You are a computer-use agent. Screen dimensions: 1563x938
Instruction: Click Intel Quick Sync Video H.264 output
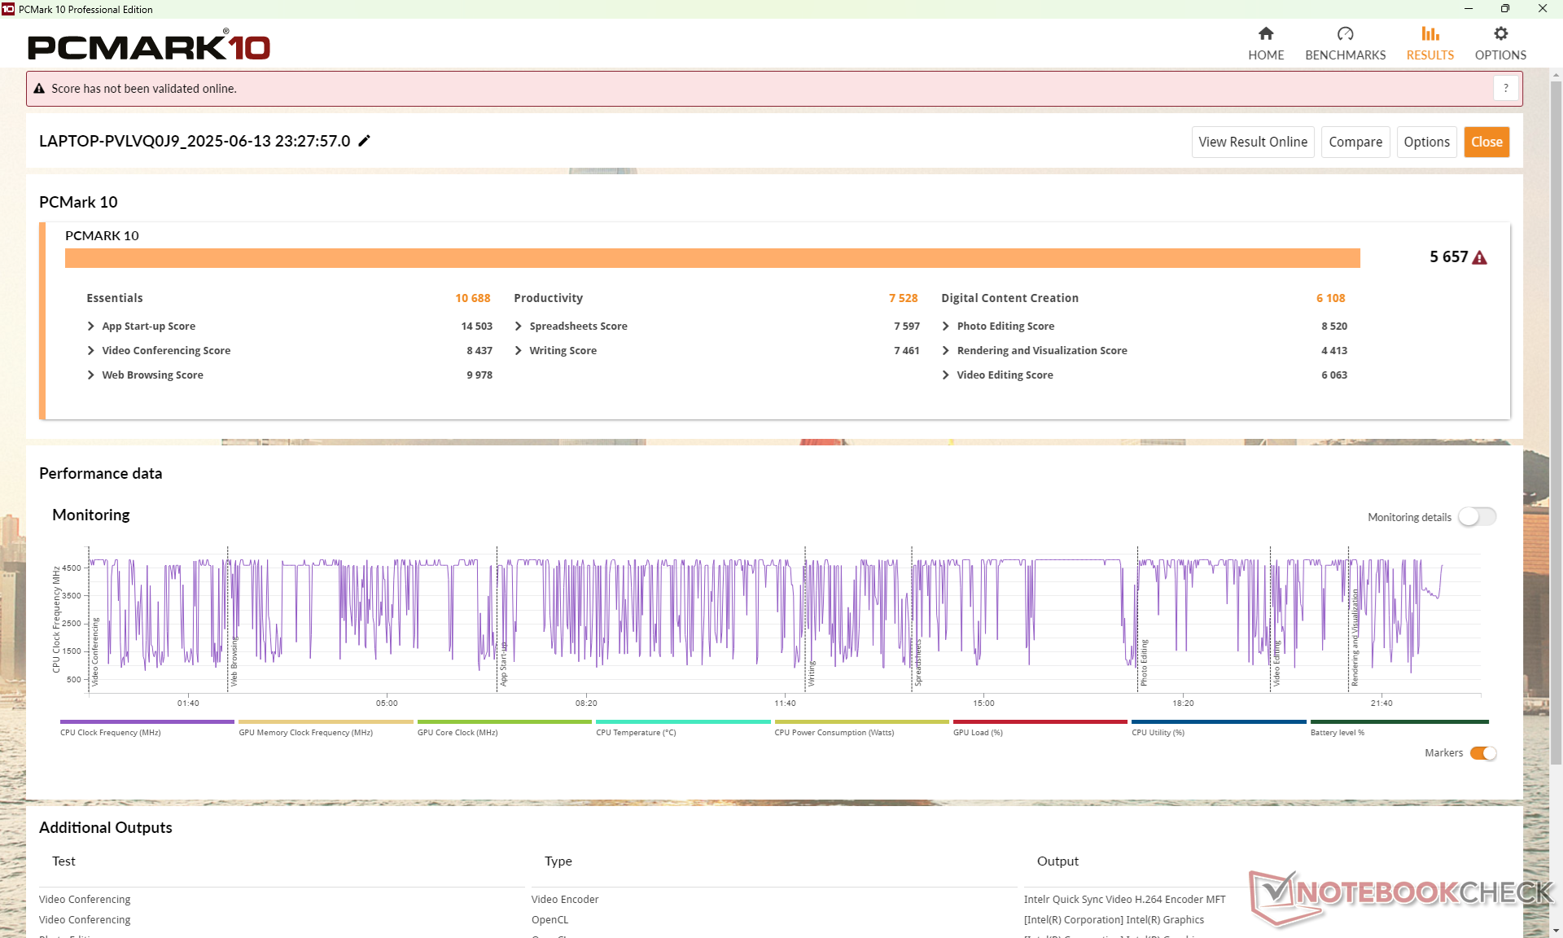point(1124,899)
